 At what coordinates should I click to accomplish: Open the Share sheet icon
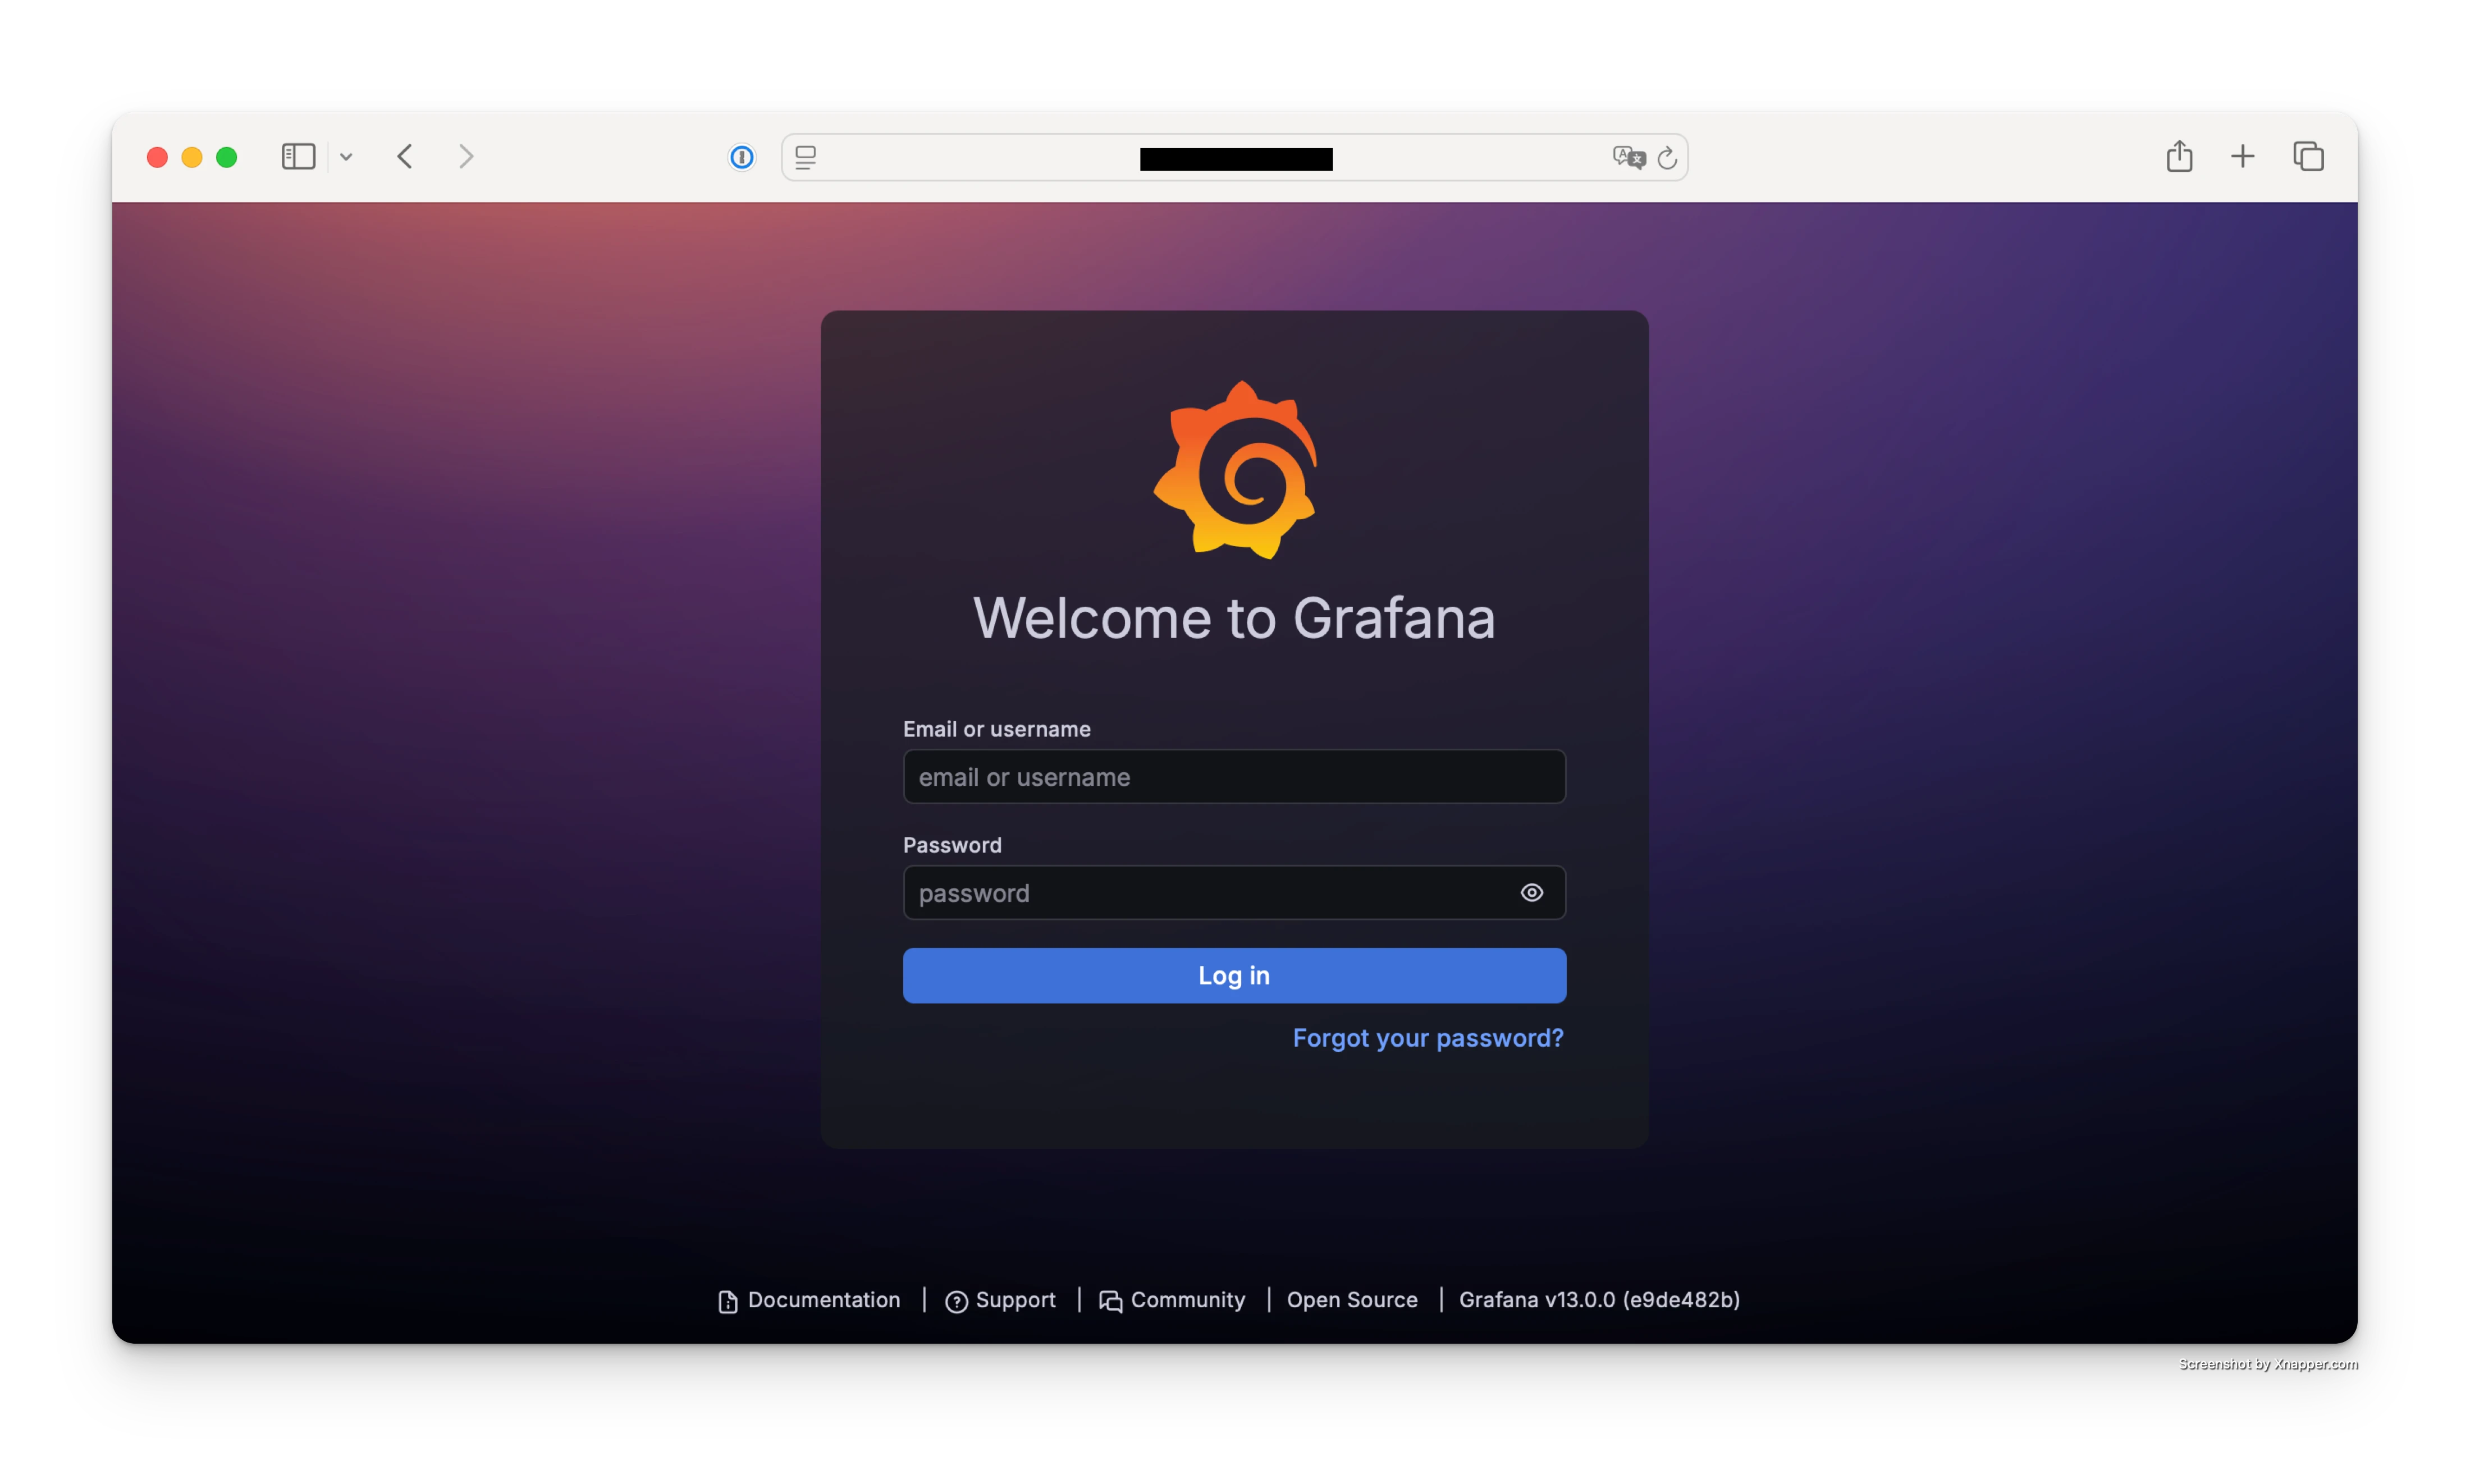tap(2179, 156)
